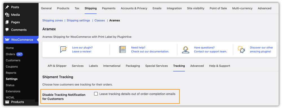This screenshot has width=282, height=108.
Task: Select the Shipping settings tab
Action: (x=91, y=8)
